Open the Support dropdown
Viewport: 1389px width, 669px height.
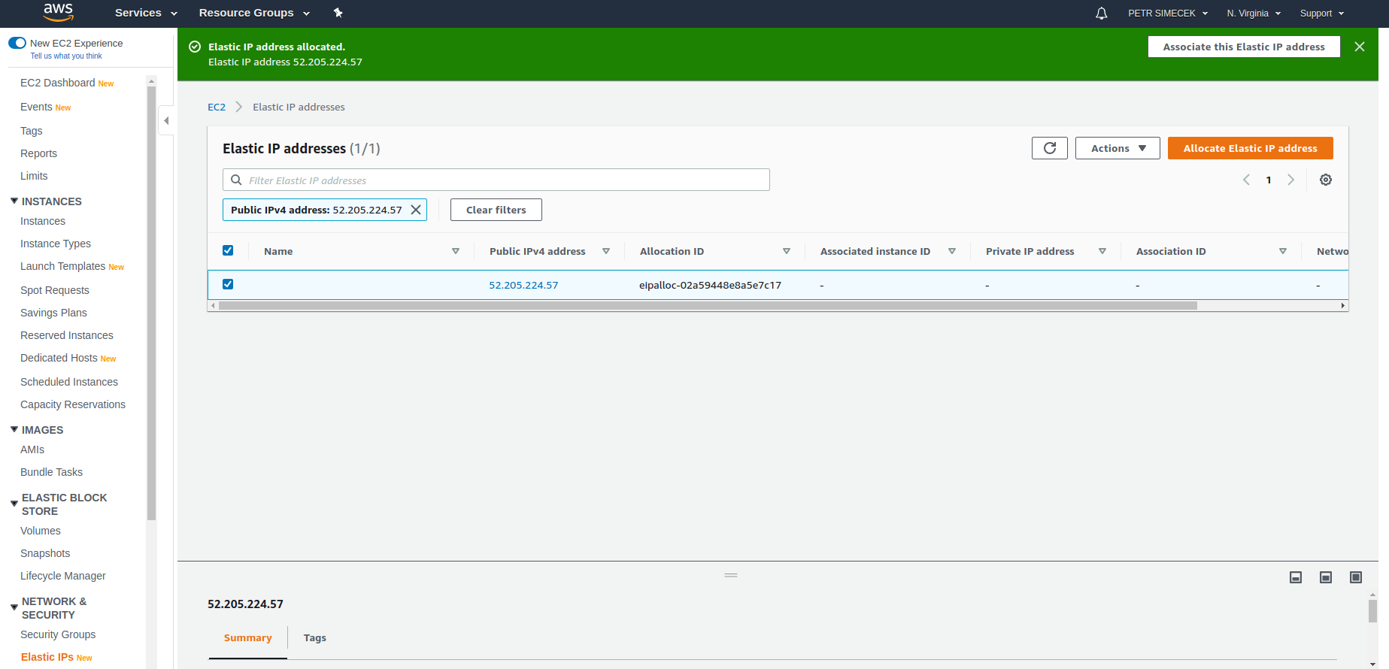coord(1322,14)
